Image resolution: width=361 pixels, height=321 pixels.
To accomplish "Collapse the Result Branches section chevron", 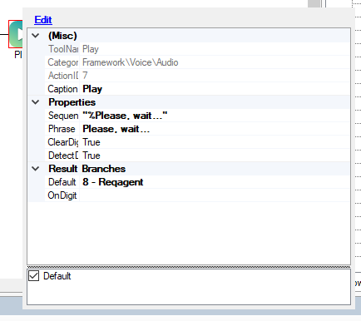I will point(36,169).
